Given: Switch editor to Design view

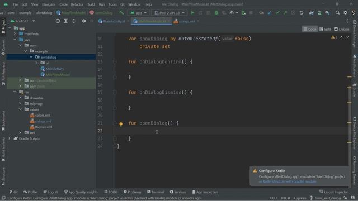Looking at the screenshot, I should [342, 29].
